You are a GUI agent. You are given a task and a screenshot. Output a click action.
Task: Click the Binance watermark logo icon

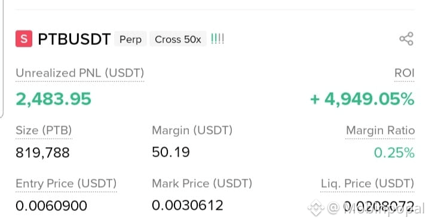coord(316,208)
